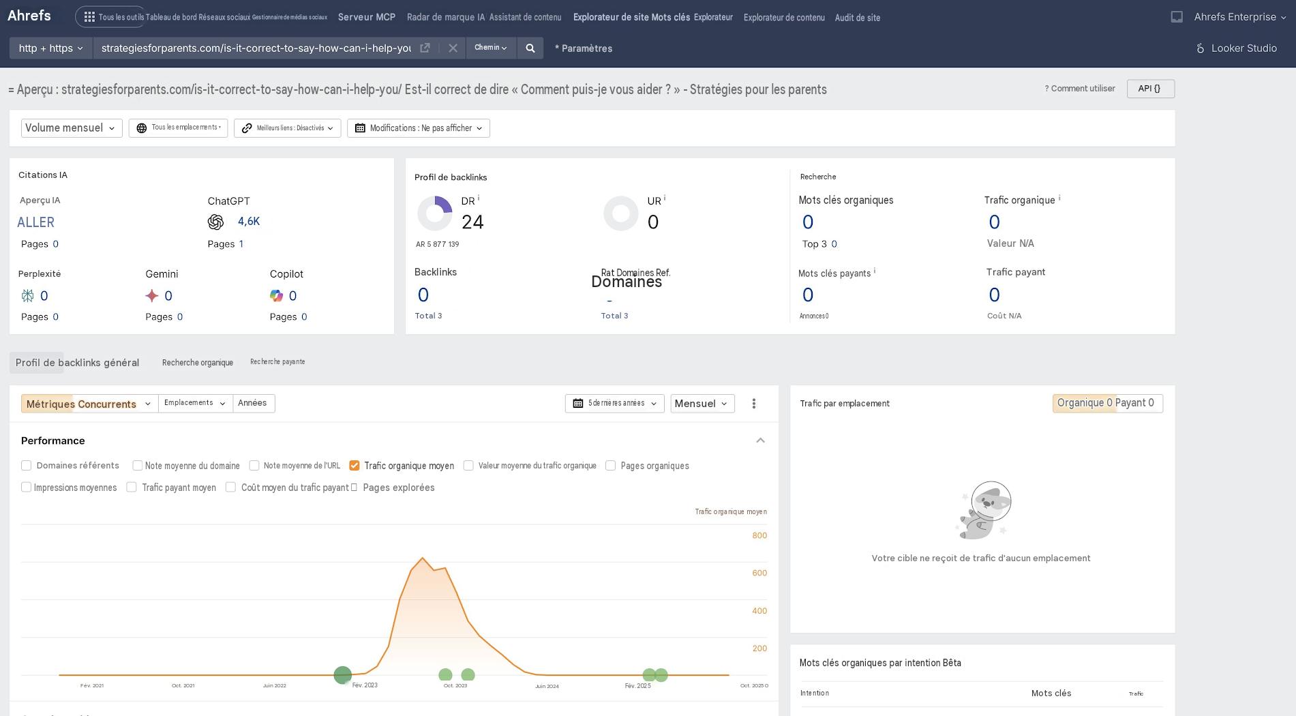Viewport: 1296px width, 716px height.
Task: Click the Mots clés payants info icon
Action: click(875, 271)
